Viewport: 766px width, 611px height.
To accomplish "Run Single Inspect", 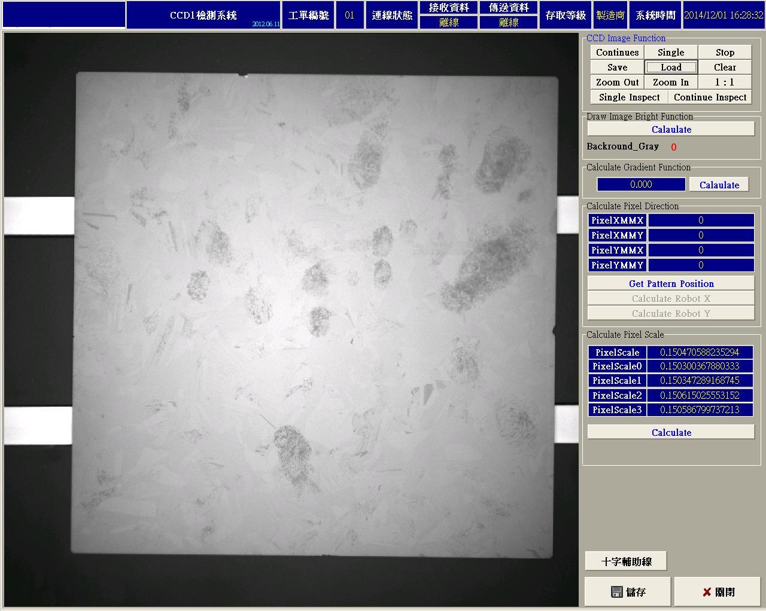I will (629, 97).
